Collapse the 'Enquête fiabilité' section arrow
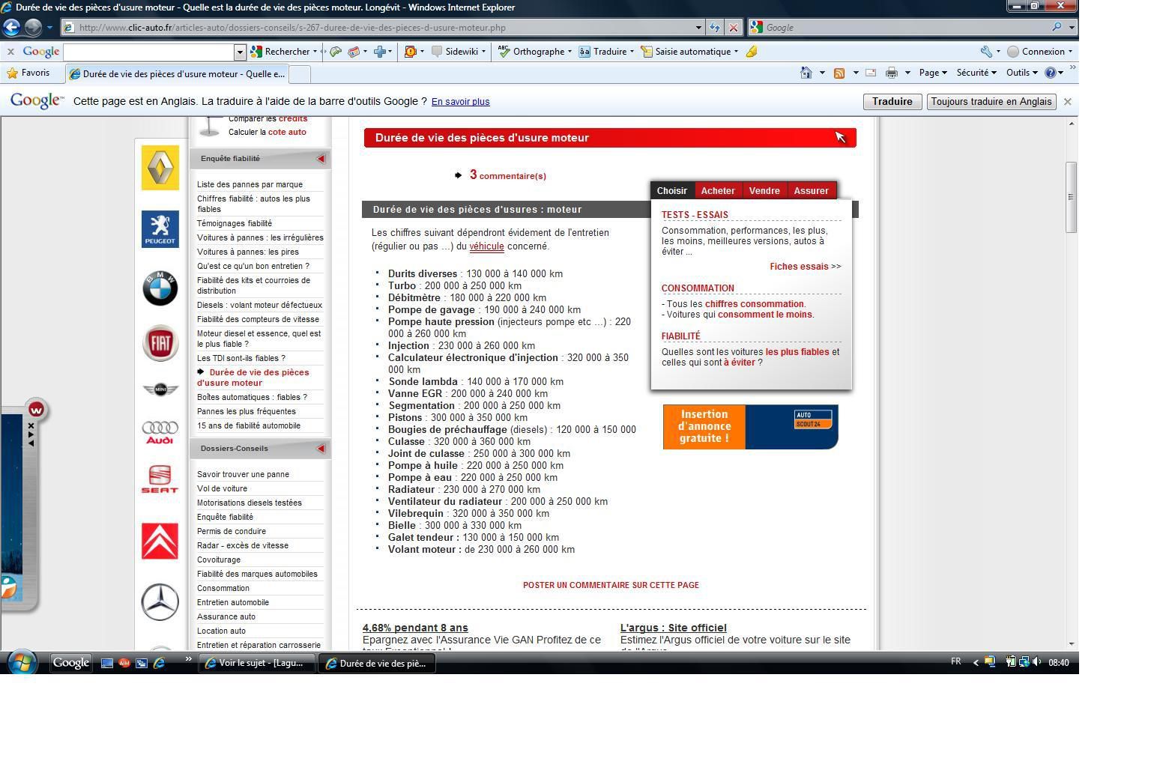The image size is (1151, 770). [x=321, y=159]
